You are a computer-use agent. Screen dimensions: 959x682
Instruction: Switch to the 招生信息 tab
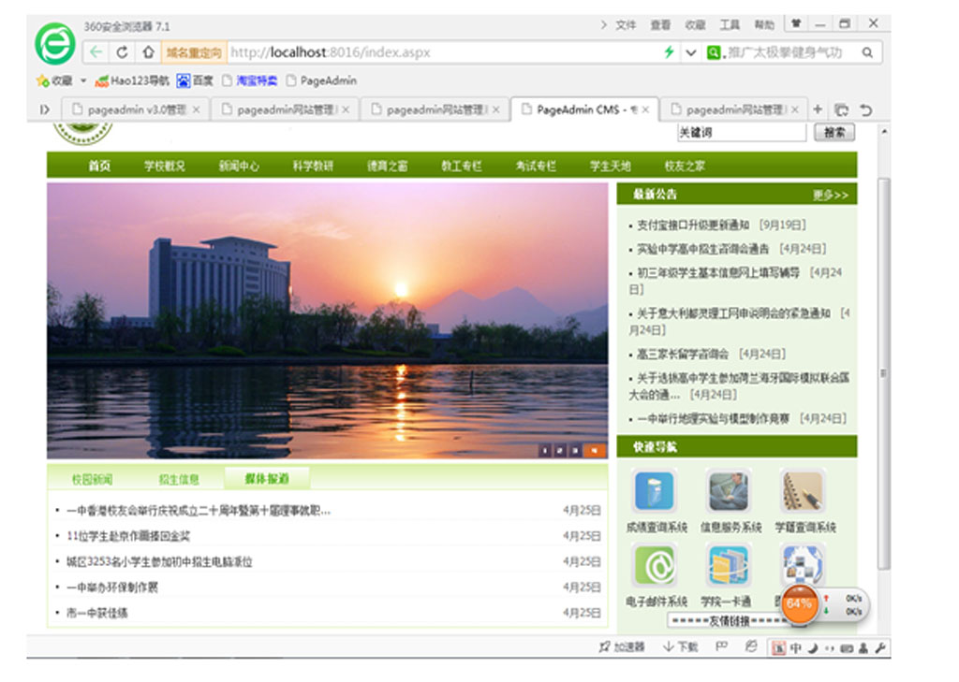(179, 479)
